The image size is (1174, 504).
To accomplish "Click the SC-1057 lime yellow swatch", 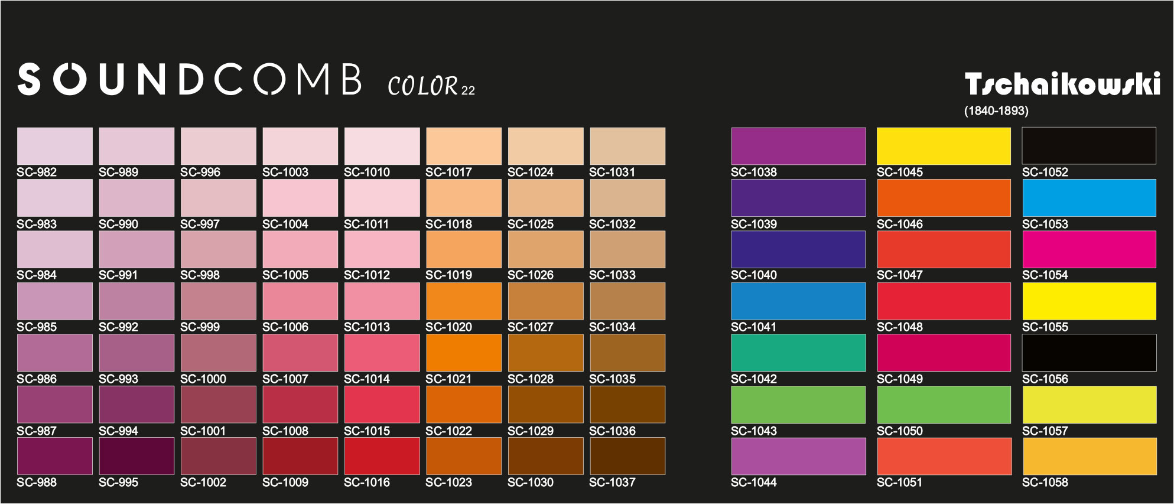I will 1090,405.
